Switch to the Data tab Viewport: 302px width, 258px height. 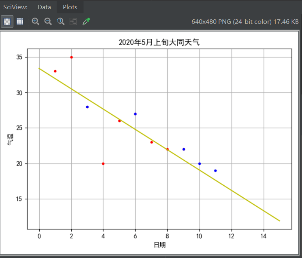[44, 7]
